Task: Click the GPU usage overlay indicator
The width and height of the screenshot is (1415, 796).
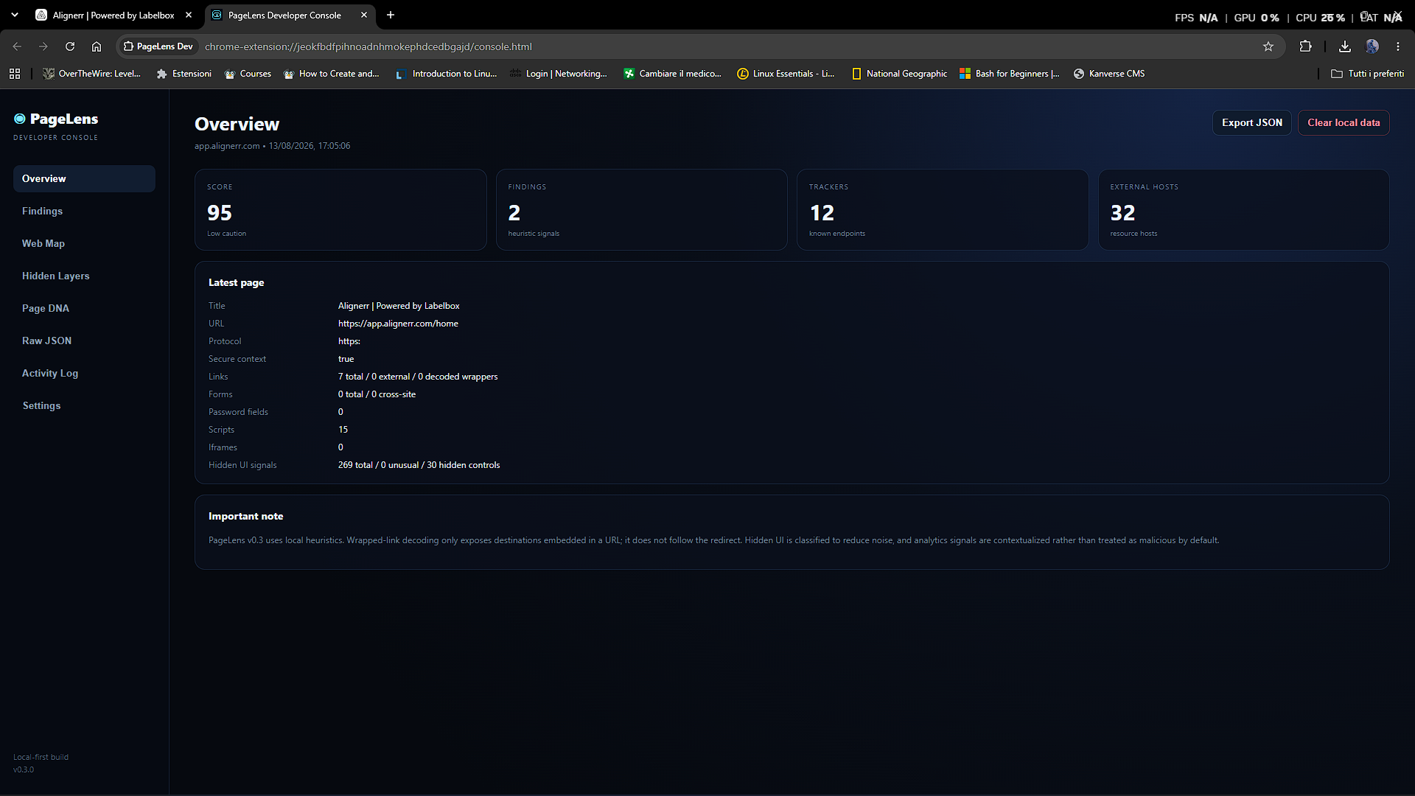Action: [x=1257, y=18]
